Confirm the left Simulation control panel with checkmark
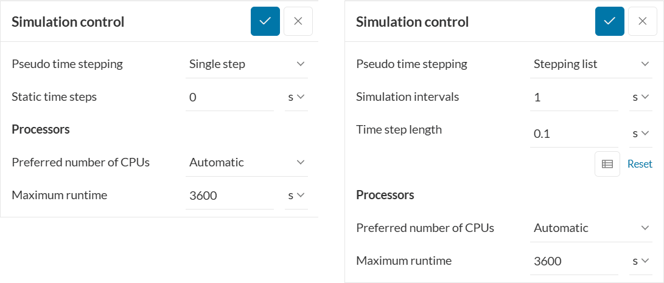Screen dimensions: 664x283 tap(265, 21)
